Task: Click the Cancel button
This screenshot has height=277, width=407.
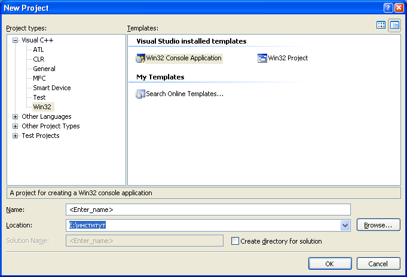Action: pos(378,264)
